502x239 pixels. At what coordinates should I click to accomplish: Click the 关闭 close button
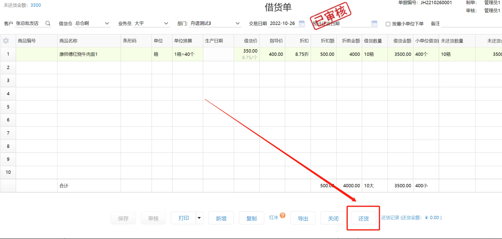[x=333, y=218]
